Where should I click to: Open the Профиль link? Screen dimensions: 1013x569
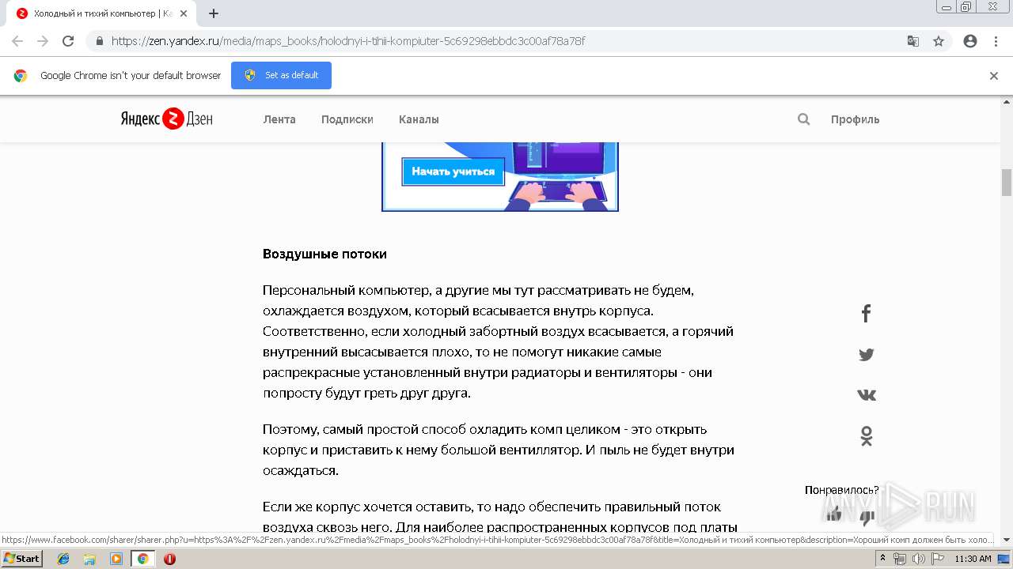[855, 119]
